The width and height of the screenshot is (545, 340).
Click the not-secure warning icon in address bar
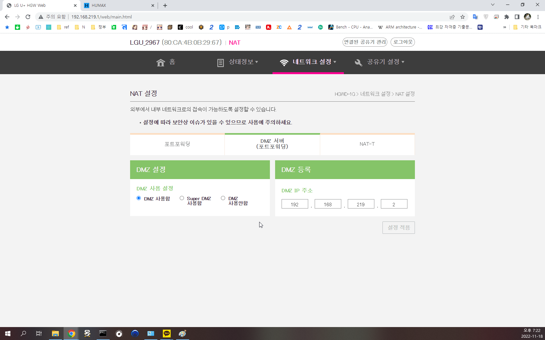[41, 17]
